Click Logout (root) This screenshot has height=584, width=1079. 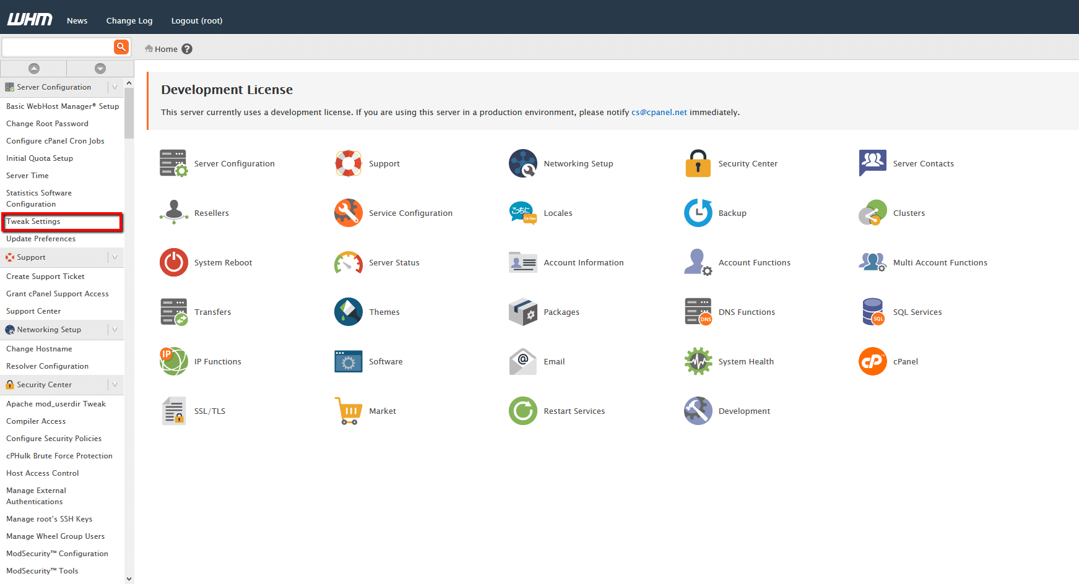(197, 20)
